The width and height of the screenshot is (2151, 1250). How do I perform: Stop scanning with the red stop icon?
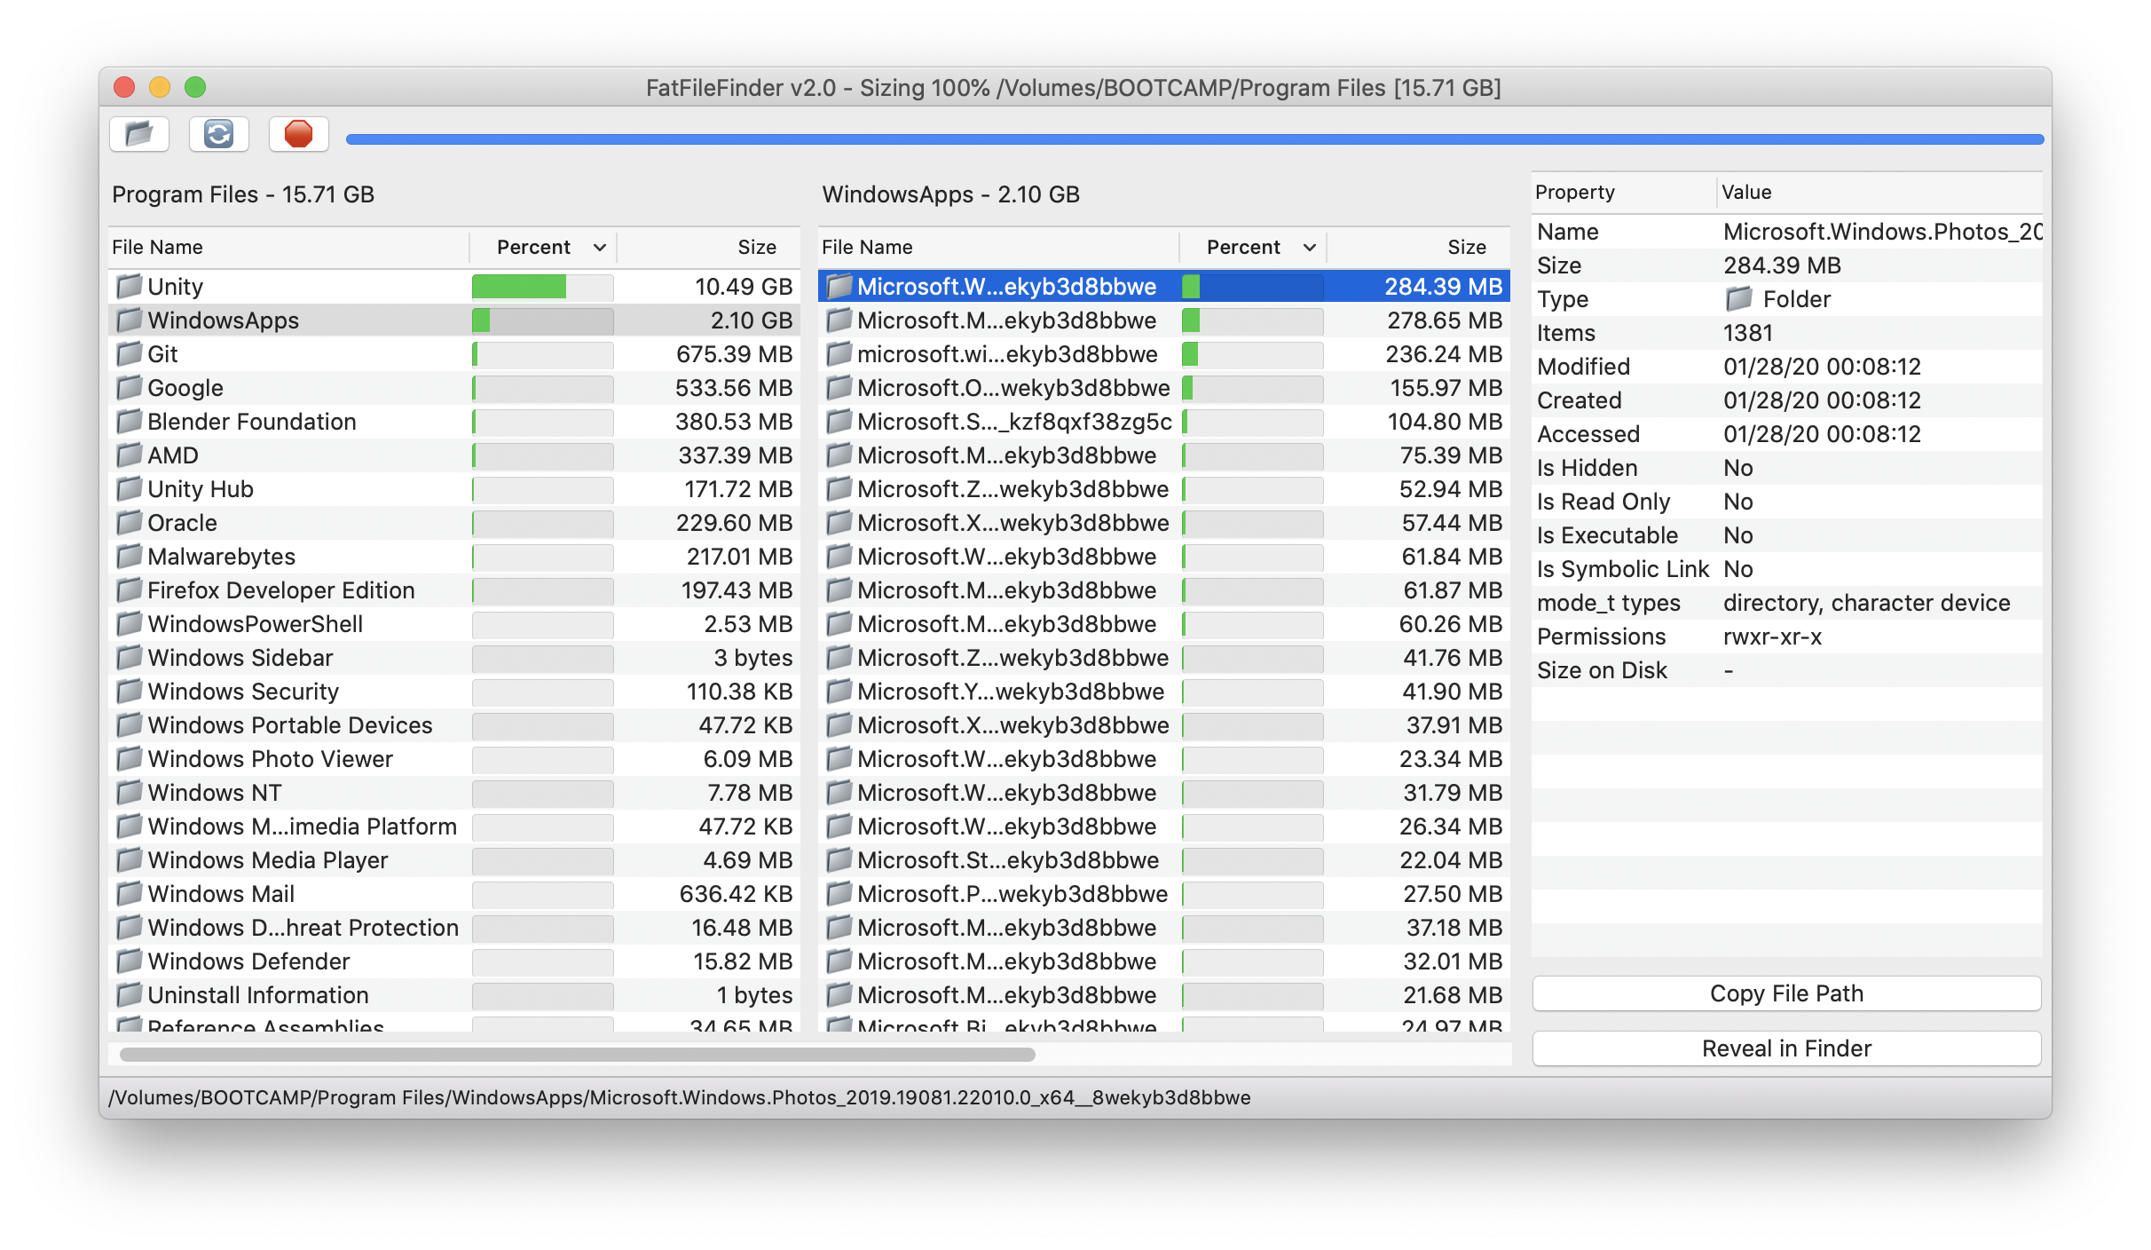299,134
